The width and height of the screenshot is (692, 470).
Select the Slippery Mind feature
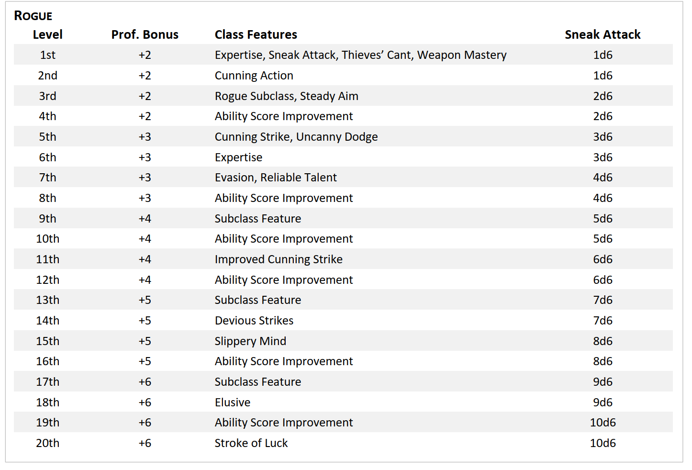point(250,341)
